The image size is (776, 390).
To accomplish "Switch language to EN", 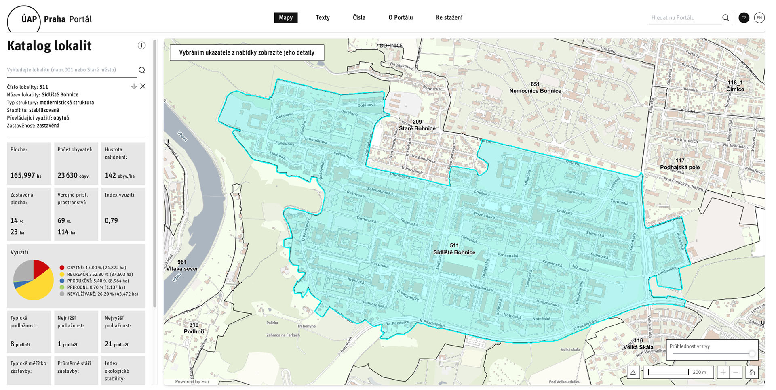I will [759, 18].
